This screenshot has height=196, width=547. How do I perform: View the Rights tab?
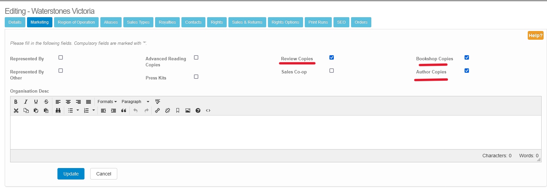(217, 22)
